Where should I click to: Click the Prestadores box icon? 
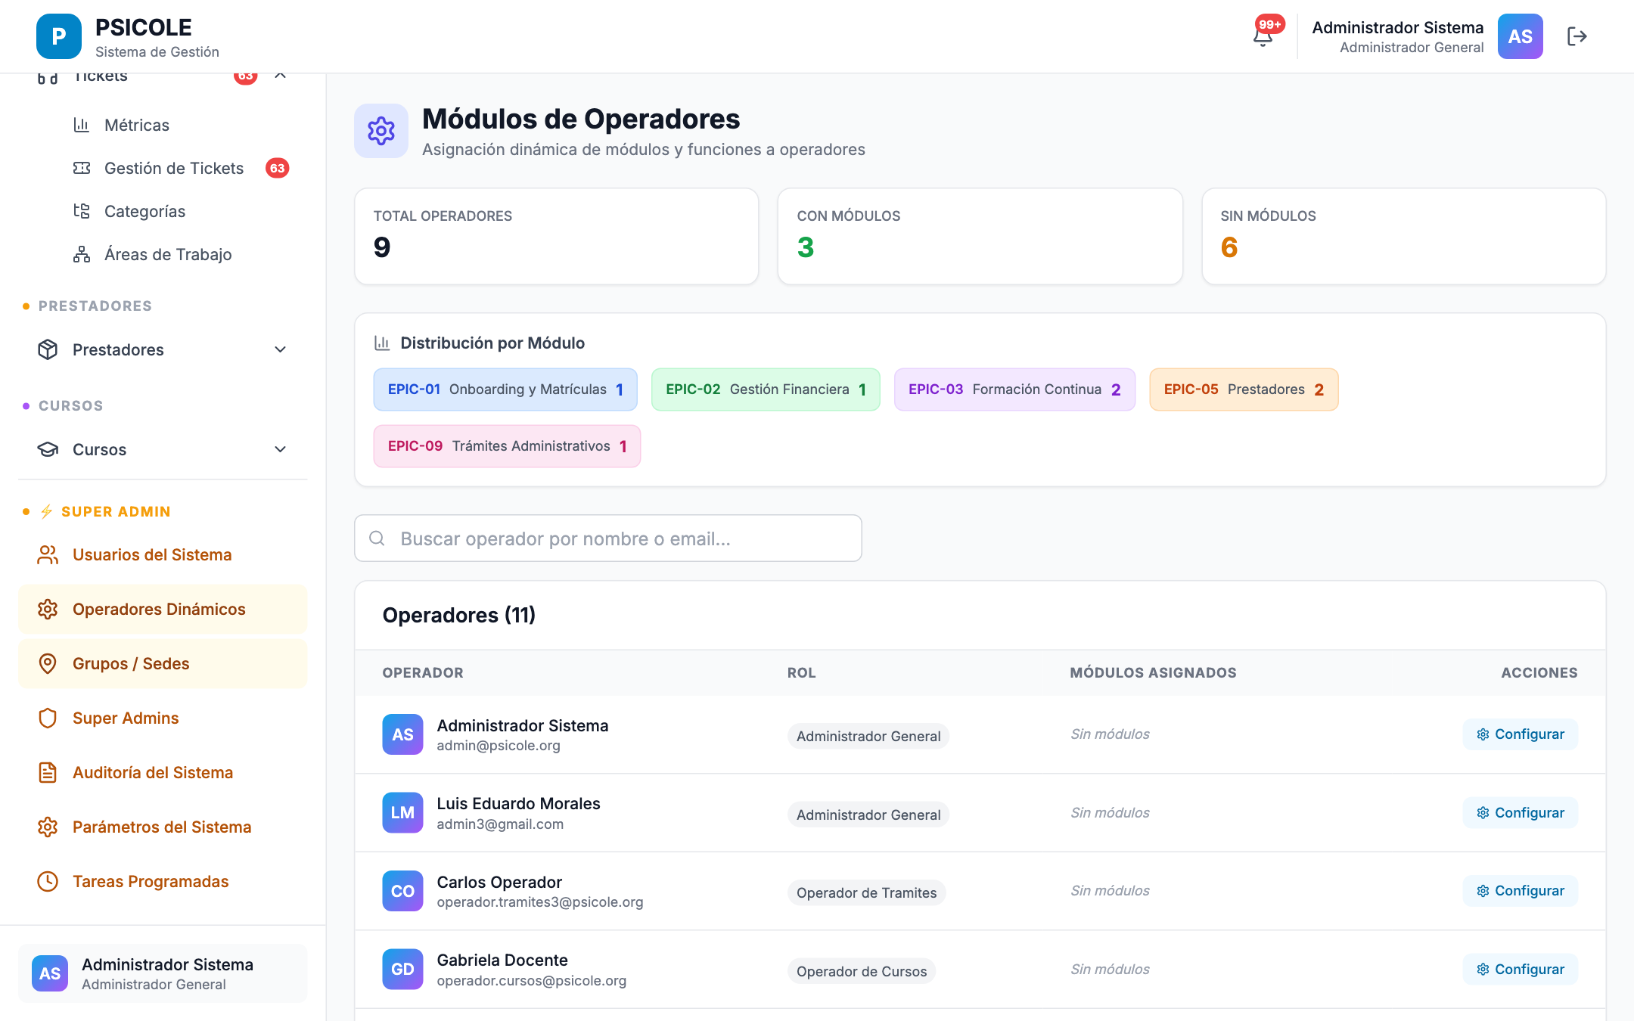tap(48, 349)
